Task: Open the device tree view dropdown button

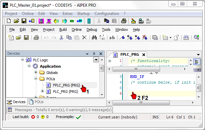Action: 96,60
